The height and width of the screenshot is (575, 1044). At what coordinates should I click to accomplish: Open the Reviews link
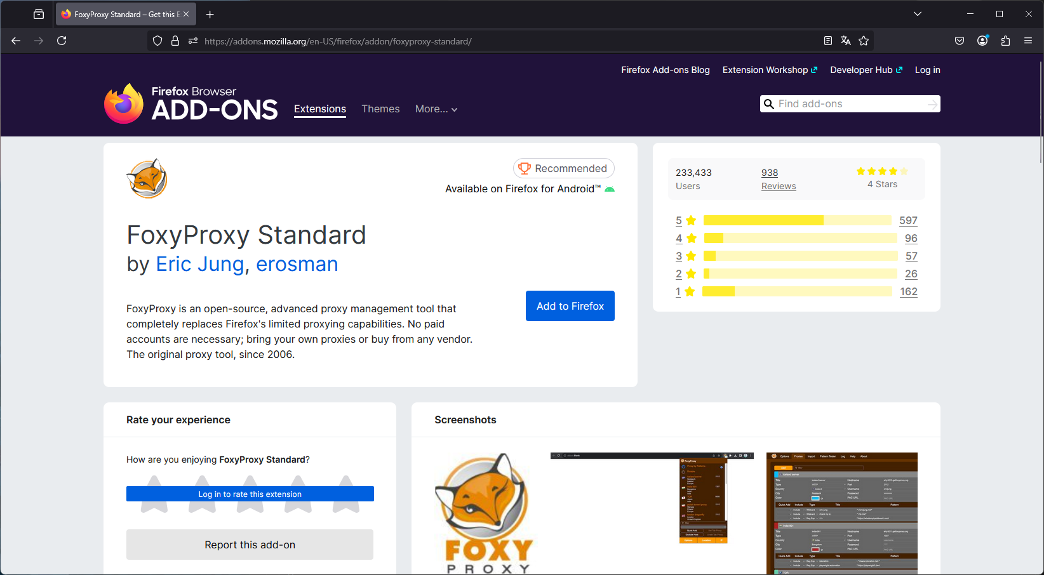779,186
